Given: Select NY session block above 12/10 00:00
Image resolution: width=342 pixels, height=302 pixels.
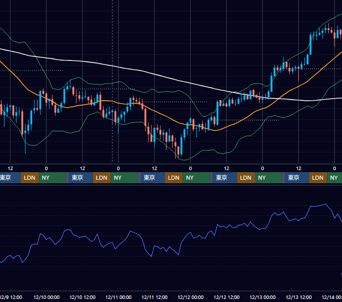Looking at the screenshot, I should pyautogui.click(x=52, y=178).
